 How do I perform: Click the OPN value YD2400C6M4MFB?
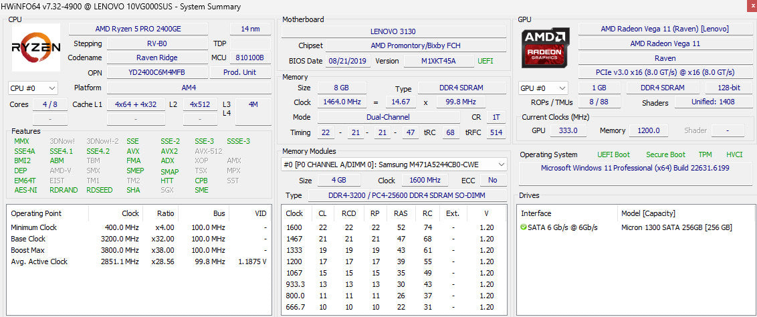tap(157, 72)
